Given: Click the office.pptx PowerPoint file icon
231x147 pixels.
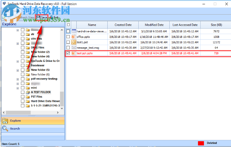Looking at the screenshot, I should point(74,37).
